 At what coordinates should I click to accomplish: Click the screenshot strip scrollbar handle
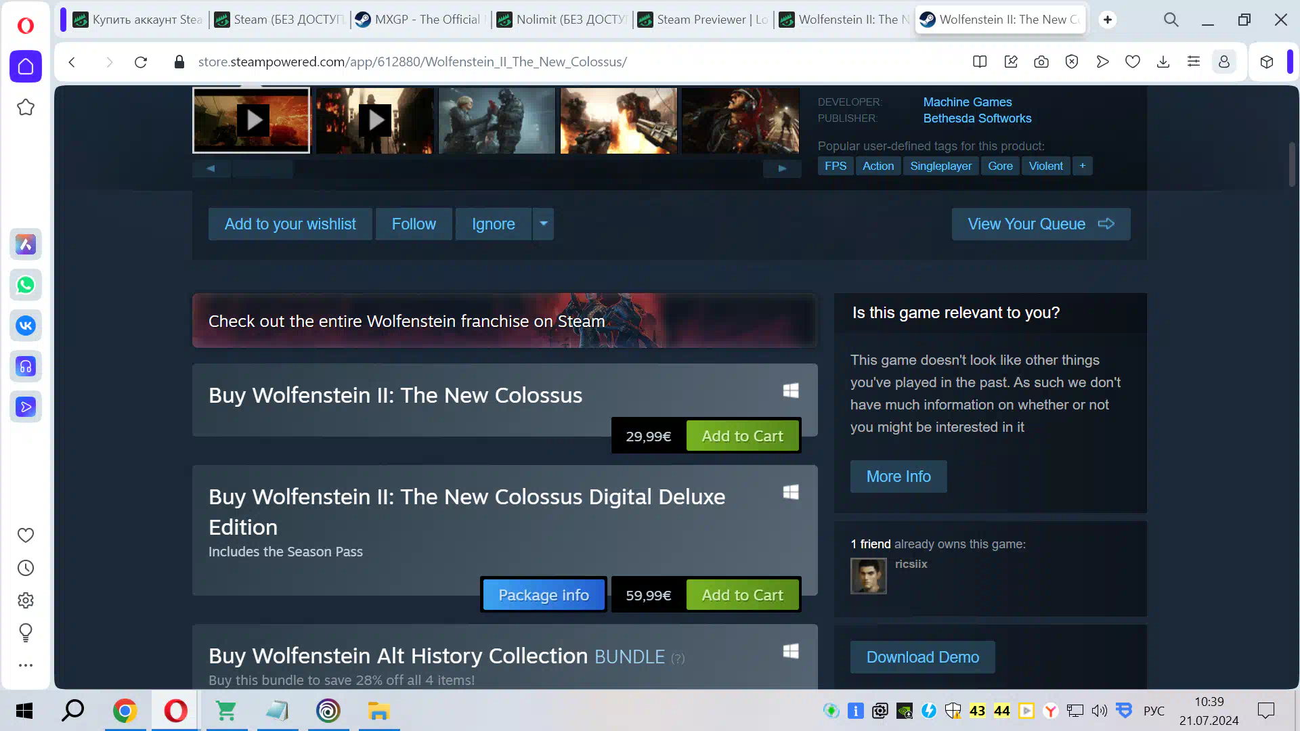[x=262, y=169]
